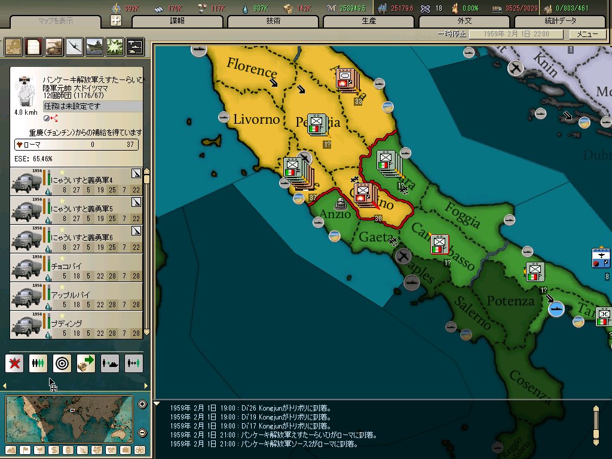Show active combats explosion icon
The height and width of the screenshot is (459, 612).
click(x=115, y=47)
